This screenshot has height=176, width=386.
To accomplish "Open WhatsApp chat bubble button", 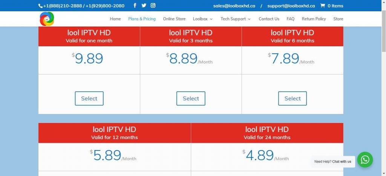I will coord(365,160).
